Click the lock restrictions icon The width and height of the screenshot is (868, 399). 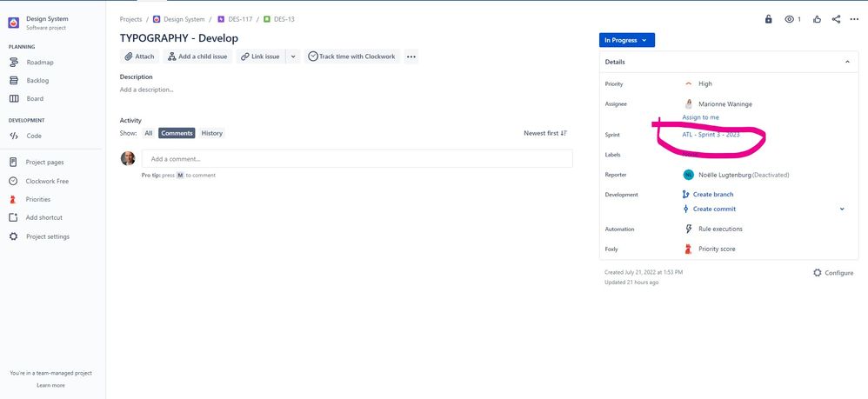(768, 19)
